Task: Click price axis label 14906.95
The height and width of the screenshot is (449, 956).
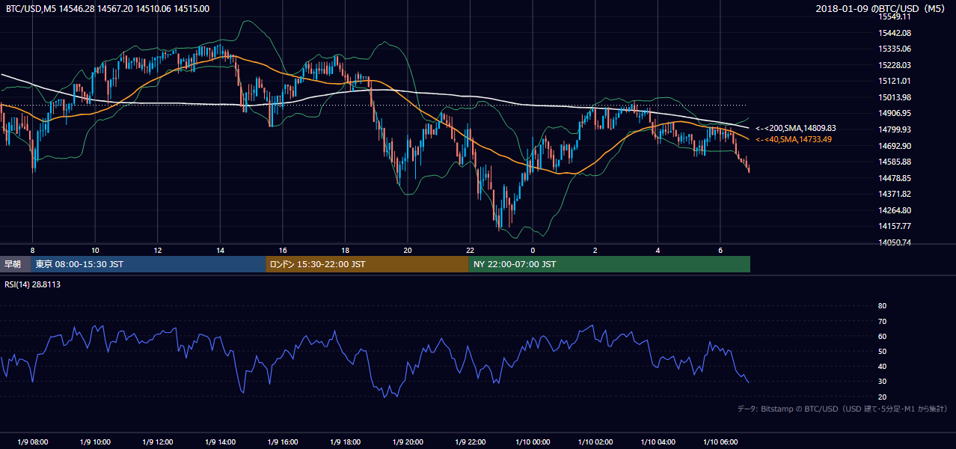Action: 895,113
